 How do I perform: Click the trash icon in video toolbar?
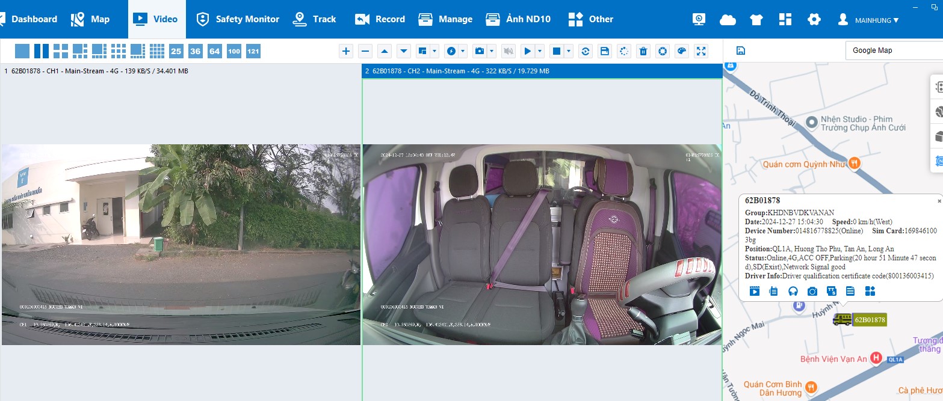tap(643, 51)
